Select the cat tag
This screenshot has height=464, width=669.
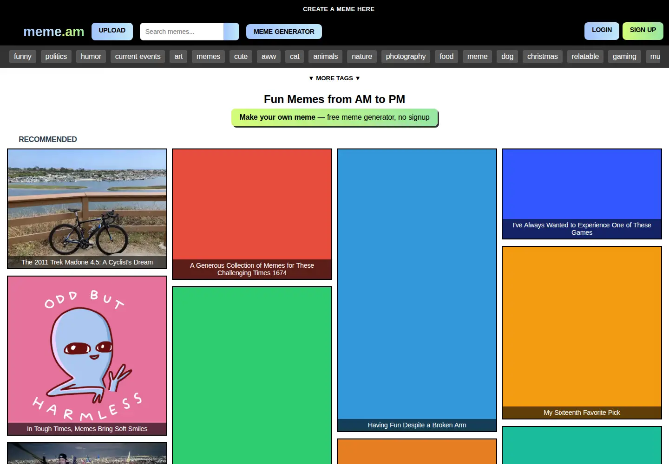295,57
